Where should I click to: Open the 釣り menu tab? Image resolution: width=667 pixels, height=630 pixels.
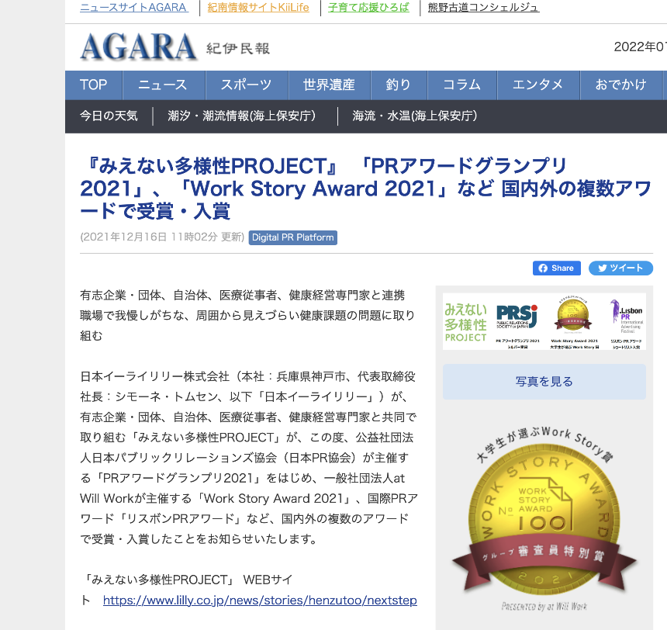pos(399,85)
